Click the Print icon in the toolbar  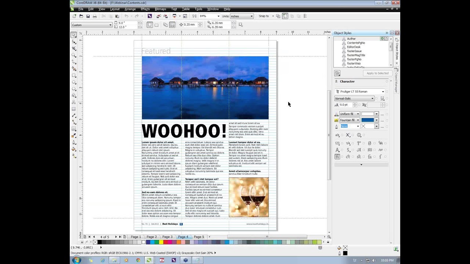point(95,16)
